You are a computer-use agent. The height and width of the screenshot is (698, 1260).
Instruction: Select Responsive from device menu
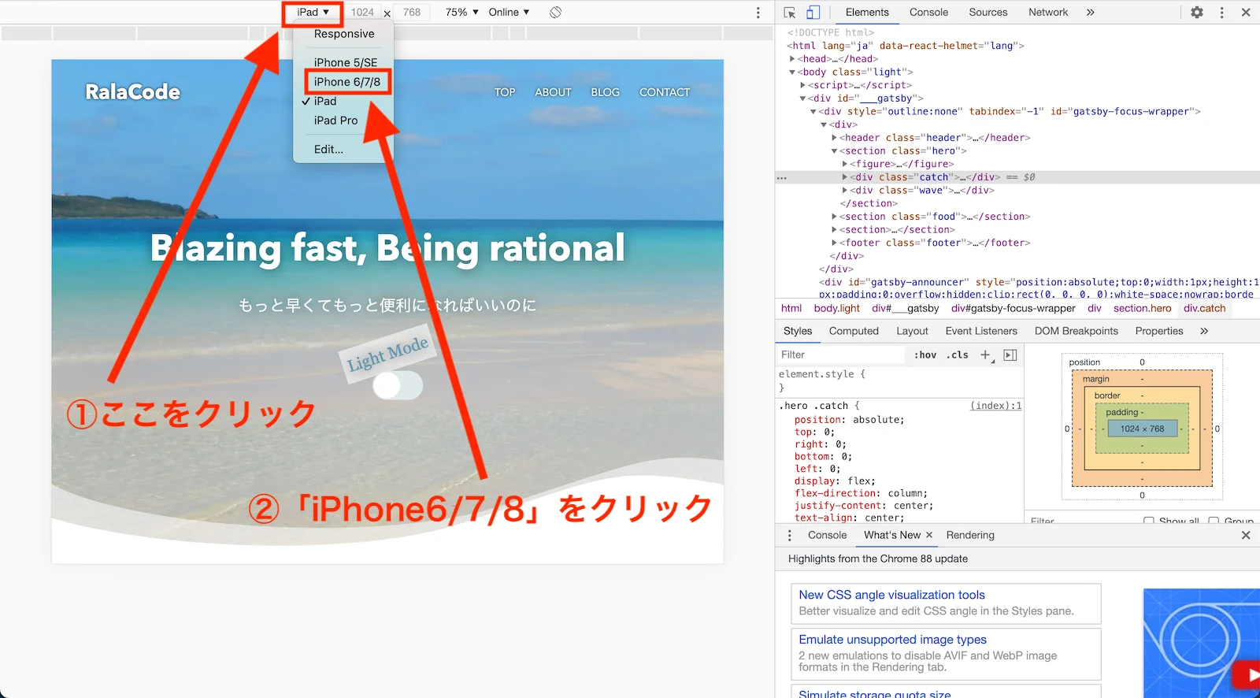pos(343,34)
